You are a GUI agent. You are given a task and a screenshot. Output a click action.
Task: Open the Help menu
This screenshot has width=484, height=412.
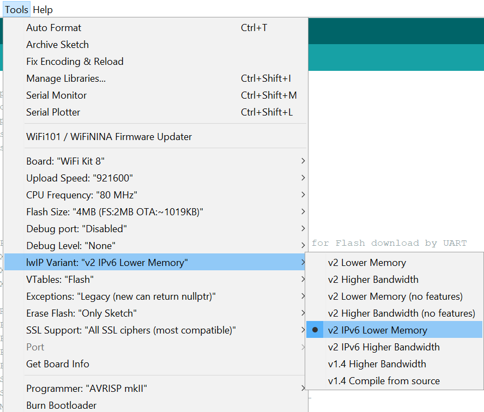pos(43,10)
